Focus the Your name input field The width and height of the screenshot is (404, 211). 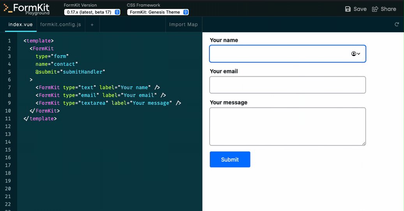point(288,54)
